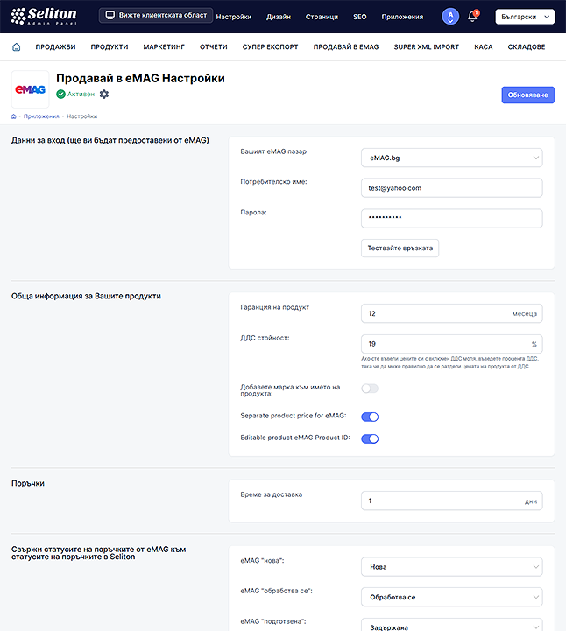566x631 pixels.
Task: Go to ПРОДУКТИ section
Action: 110,47
